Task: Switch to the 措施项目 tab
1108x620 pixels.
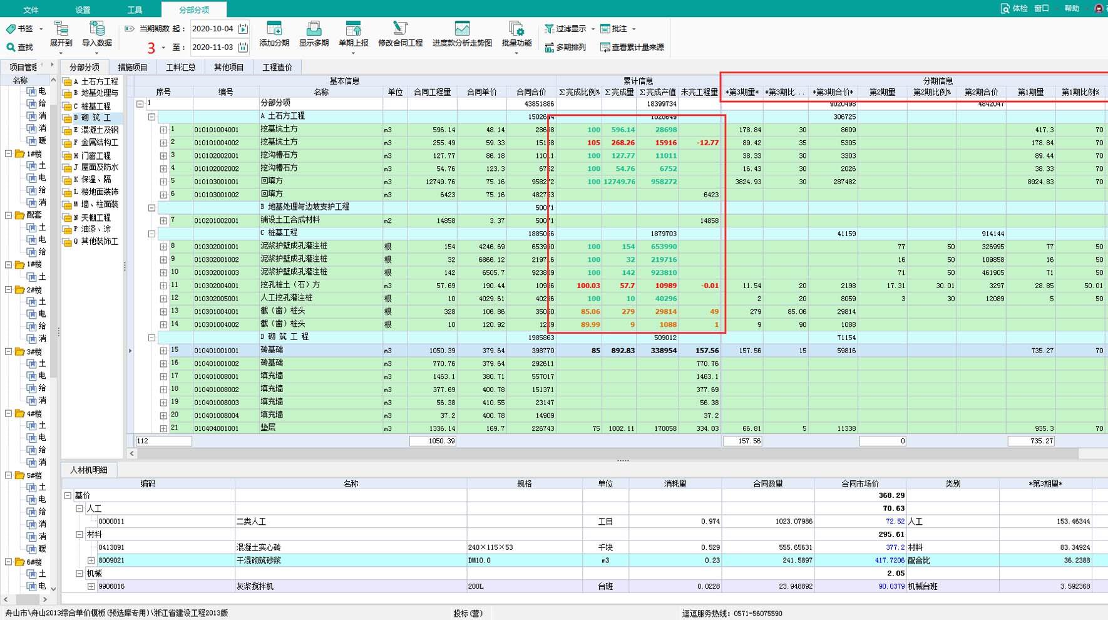Action: point(133,67)
